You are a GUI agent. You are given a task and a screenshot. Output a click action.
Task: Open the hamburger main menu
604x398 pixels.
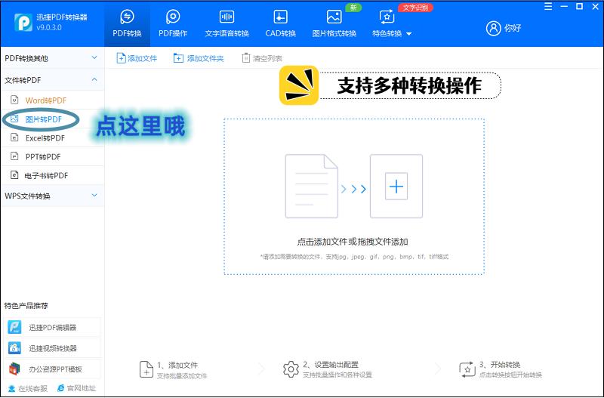548,7
